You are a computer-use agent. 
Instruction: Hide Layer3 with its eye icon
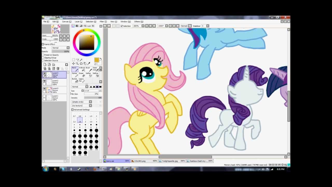[x=44, y=74]
